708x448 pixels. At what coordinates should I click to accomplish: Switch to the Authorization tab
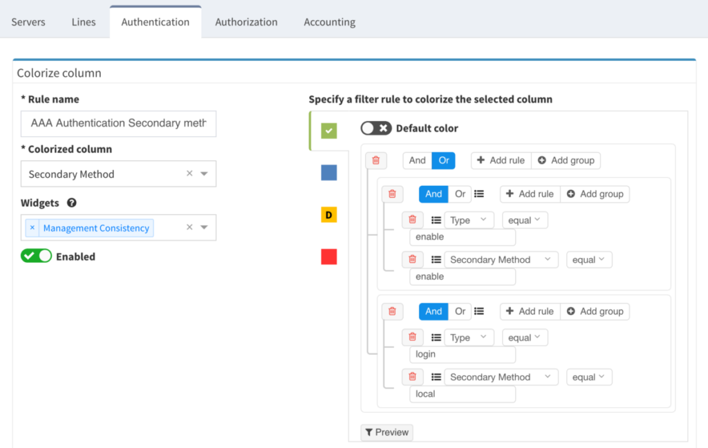click(245, 21)
